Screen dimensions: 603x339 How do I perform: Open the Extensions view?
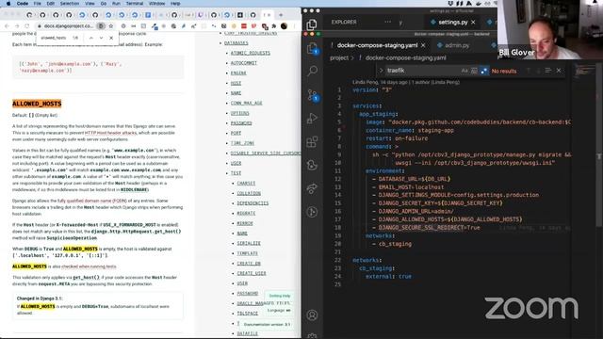tap(312, 142)
